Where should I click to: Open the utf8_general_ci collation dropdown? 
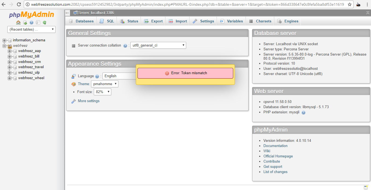click(158, 45)
